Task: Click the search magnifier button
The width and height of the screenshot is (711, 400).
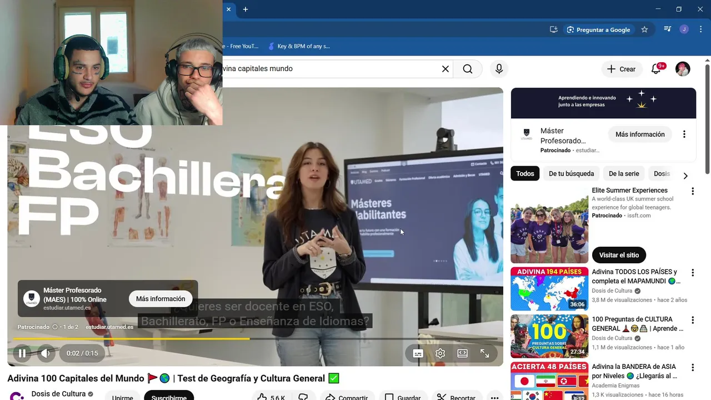Action: click(468, 69)
